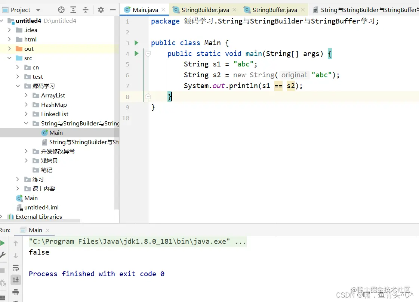The width and height of the screenshot is (419, 302).
Task: Expand the HashMap package
Action: click(x=26, y=105)
